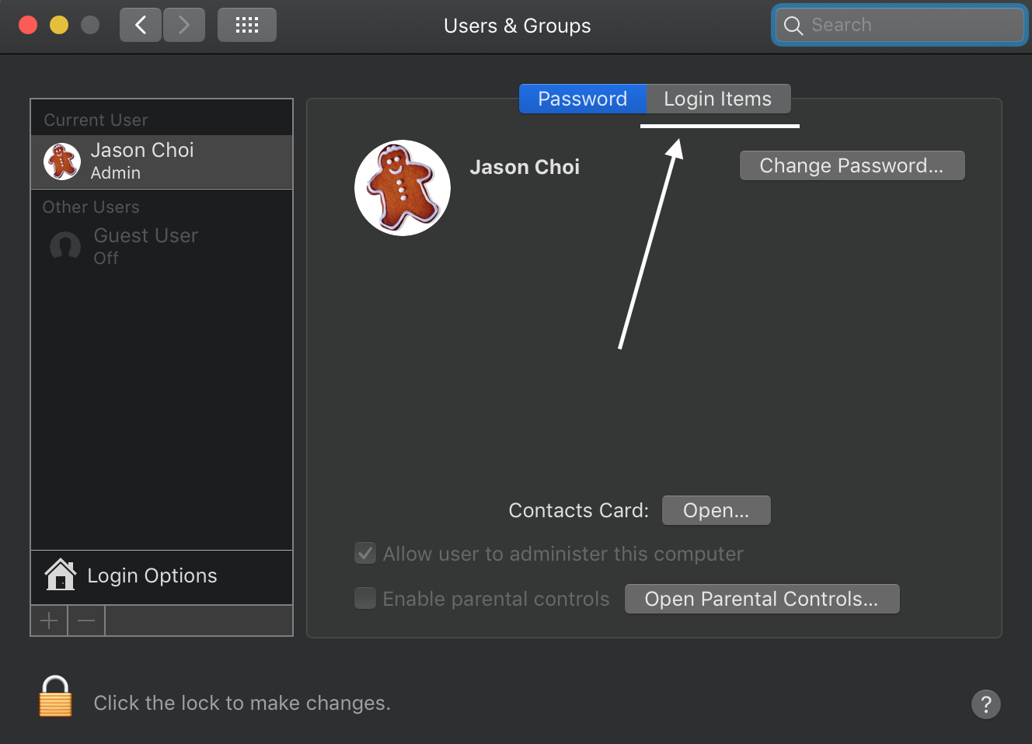Select Guest User in the sidebar
Viewport: 1032px width, 744px height.
click(x=162, y=246)
